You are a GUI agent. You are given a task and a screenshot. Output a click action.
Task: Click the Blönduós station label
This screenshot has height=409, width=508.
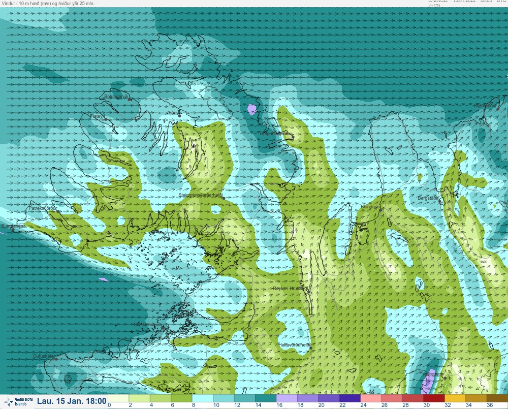(370, 206)
